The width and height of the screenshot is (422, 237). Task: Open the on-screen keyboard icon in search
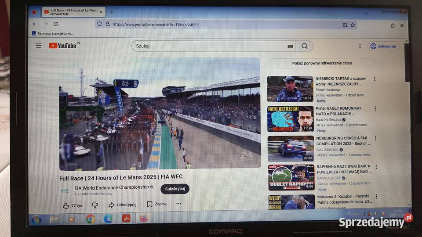point(290,46)
